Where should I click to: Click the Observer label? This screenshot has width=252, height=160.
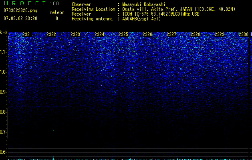click(81, 4)
